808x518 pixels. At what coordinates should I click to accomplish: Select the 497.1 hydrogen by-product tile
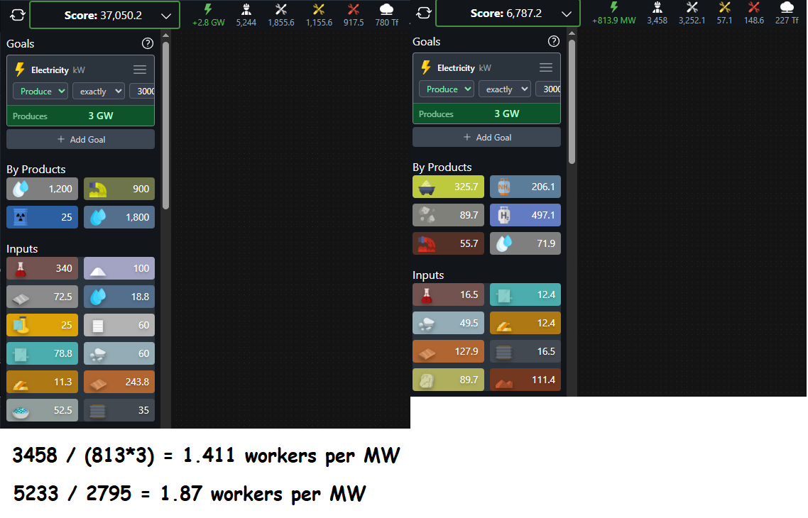(x=525, y=215)
